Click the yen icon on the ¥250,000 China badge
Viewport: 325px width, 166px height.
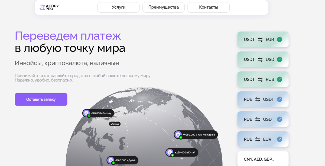169,152
